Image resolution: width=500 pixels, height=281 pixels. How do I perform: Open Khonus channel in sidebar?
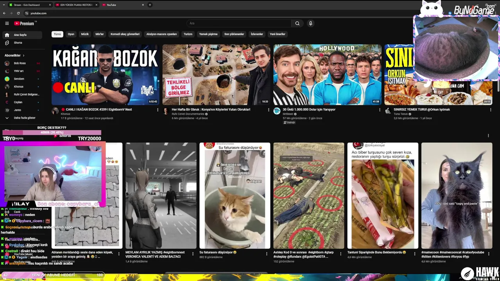pos(21,87)
